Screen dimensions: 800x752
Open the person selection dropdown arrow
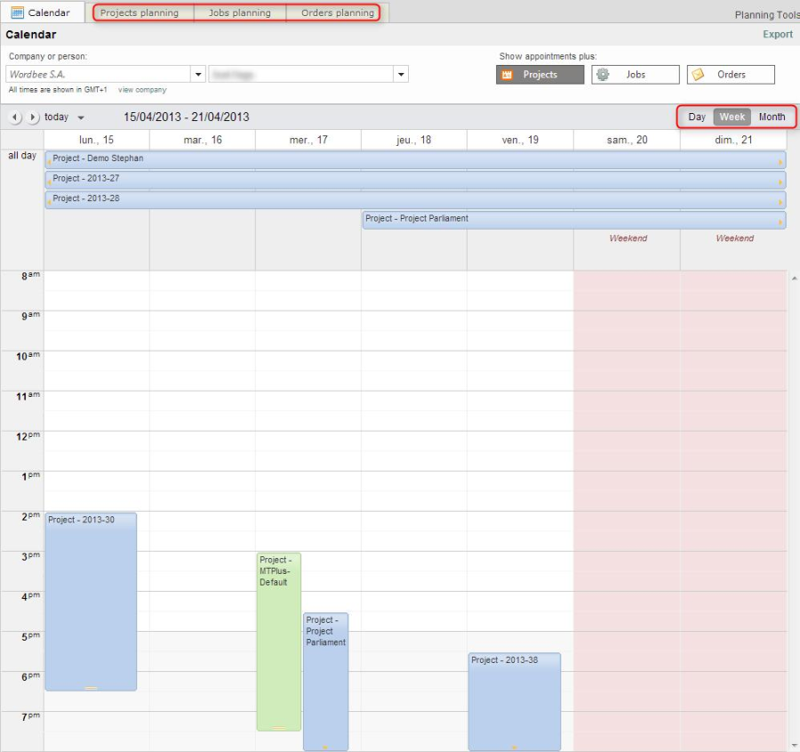point(401,75)
